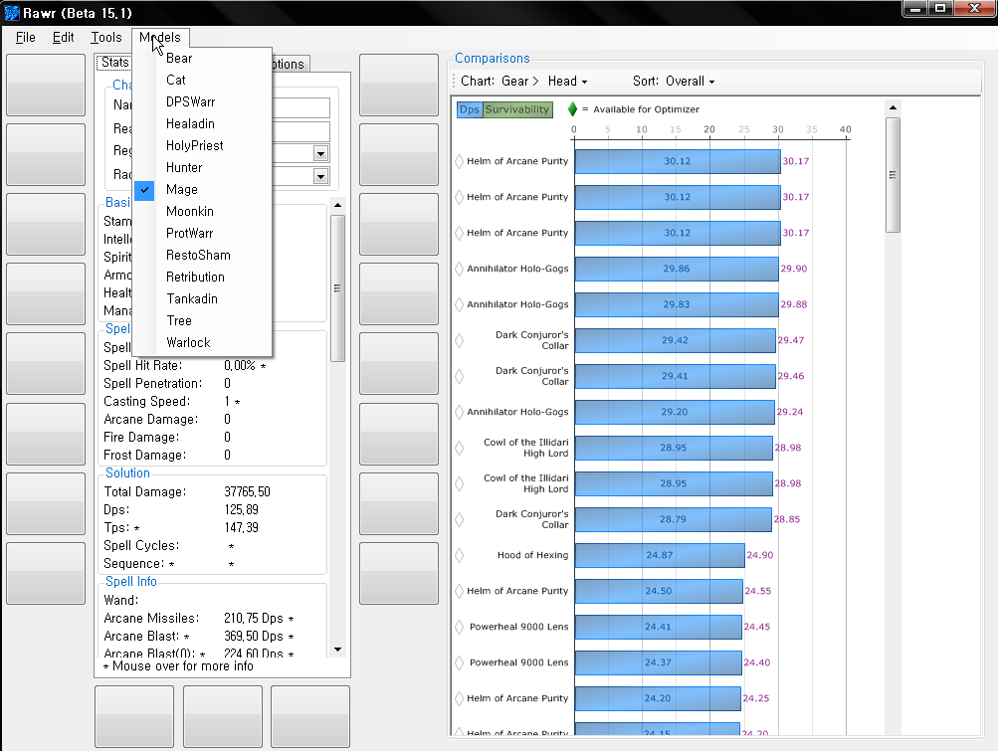
Task: Toggle optimizer diamond for Hood of Hexing
Action: click(459, 555)
